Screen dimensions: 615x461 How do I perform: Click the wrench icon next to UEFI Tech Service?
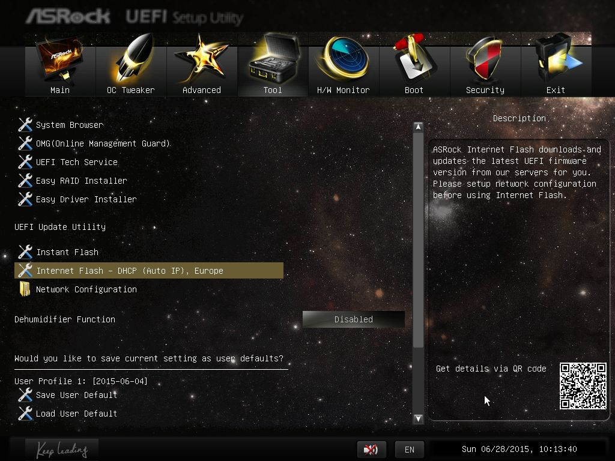tap(25, 162)
